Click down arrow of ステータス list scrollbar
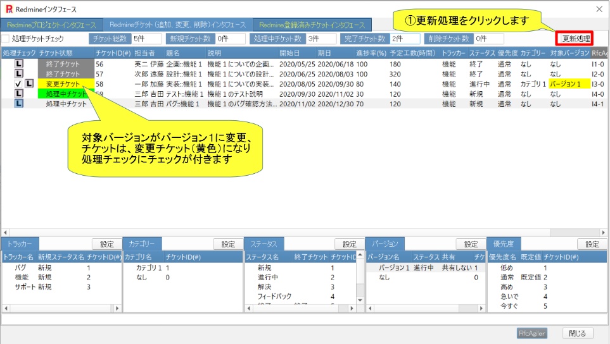 pos(360,300)
